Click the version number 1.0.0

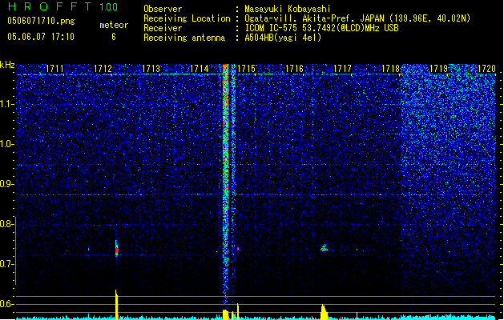pyautogui.click(x=109, y=6)
